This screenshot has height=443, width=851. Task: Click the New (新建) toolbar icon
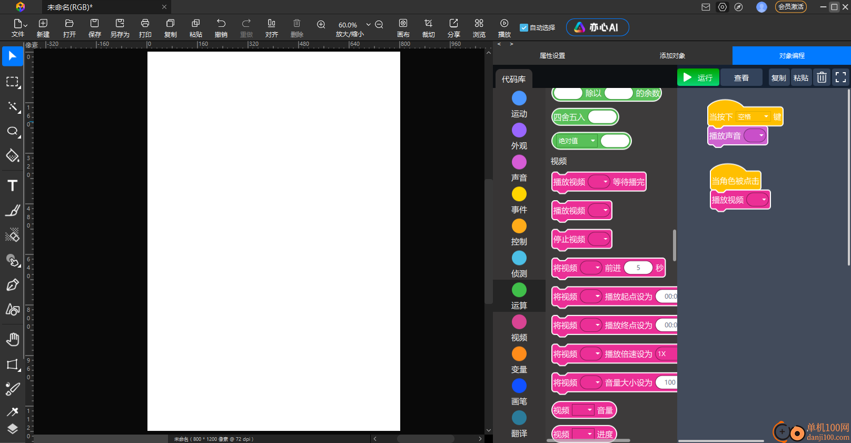[x=43, y=27]
